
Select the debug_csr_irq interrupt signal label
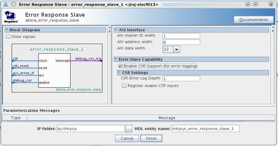pyautogui.click(x=88, y=59)
